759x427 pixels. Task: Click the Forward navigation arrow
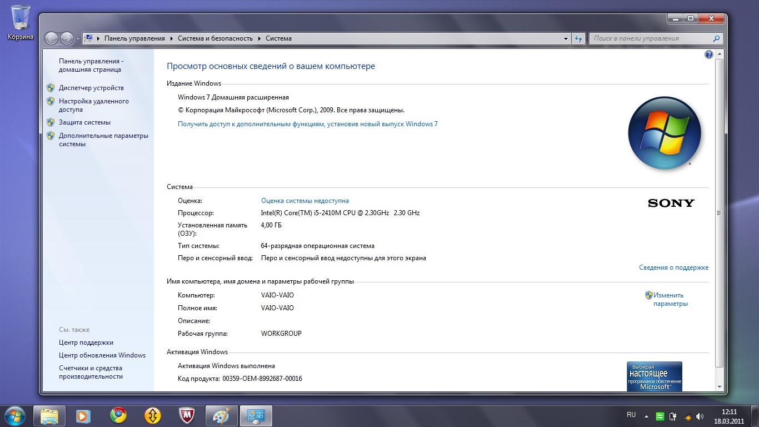67,38
